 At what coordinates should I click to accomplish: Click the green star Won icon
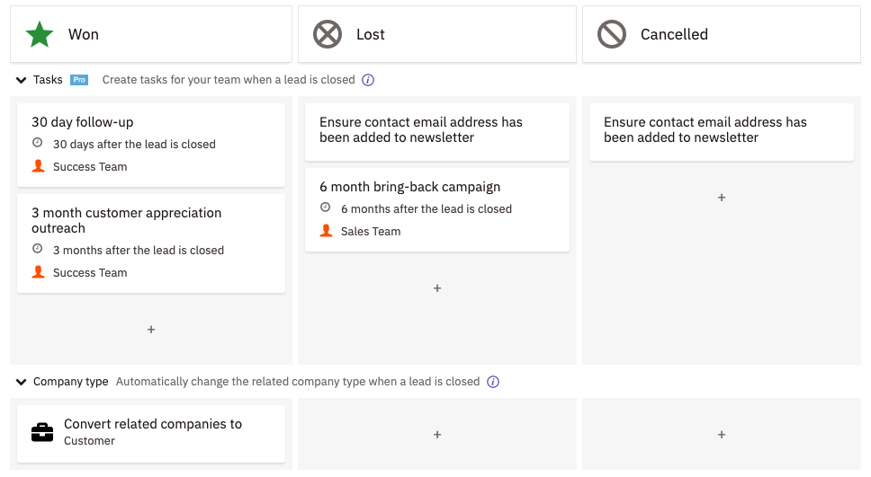(40, 34)
